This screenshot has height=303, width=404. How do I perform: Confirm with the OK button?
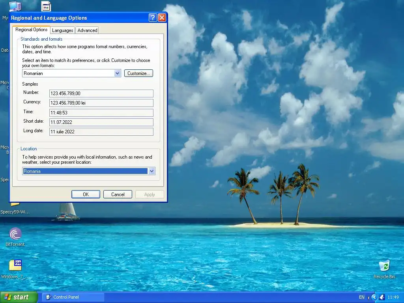click(x=86, y=194)
